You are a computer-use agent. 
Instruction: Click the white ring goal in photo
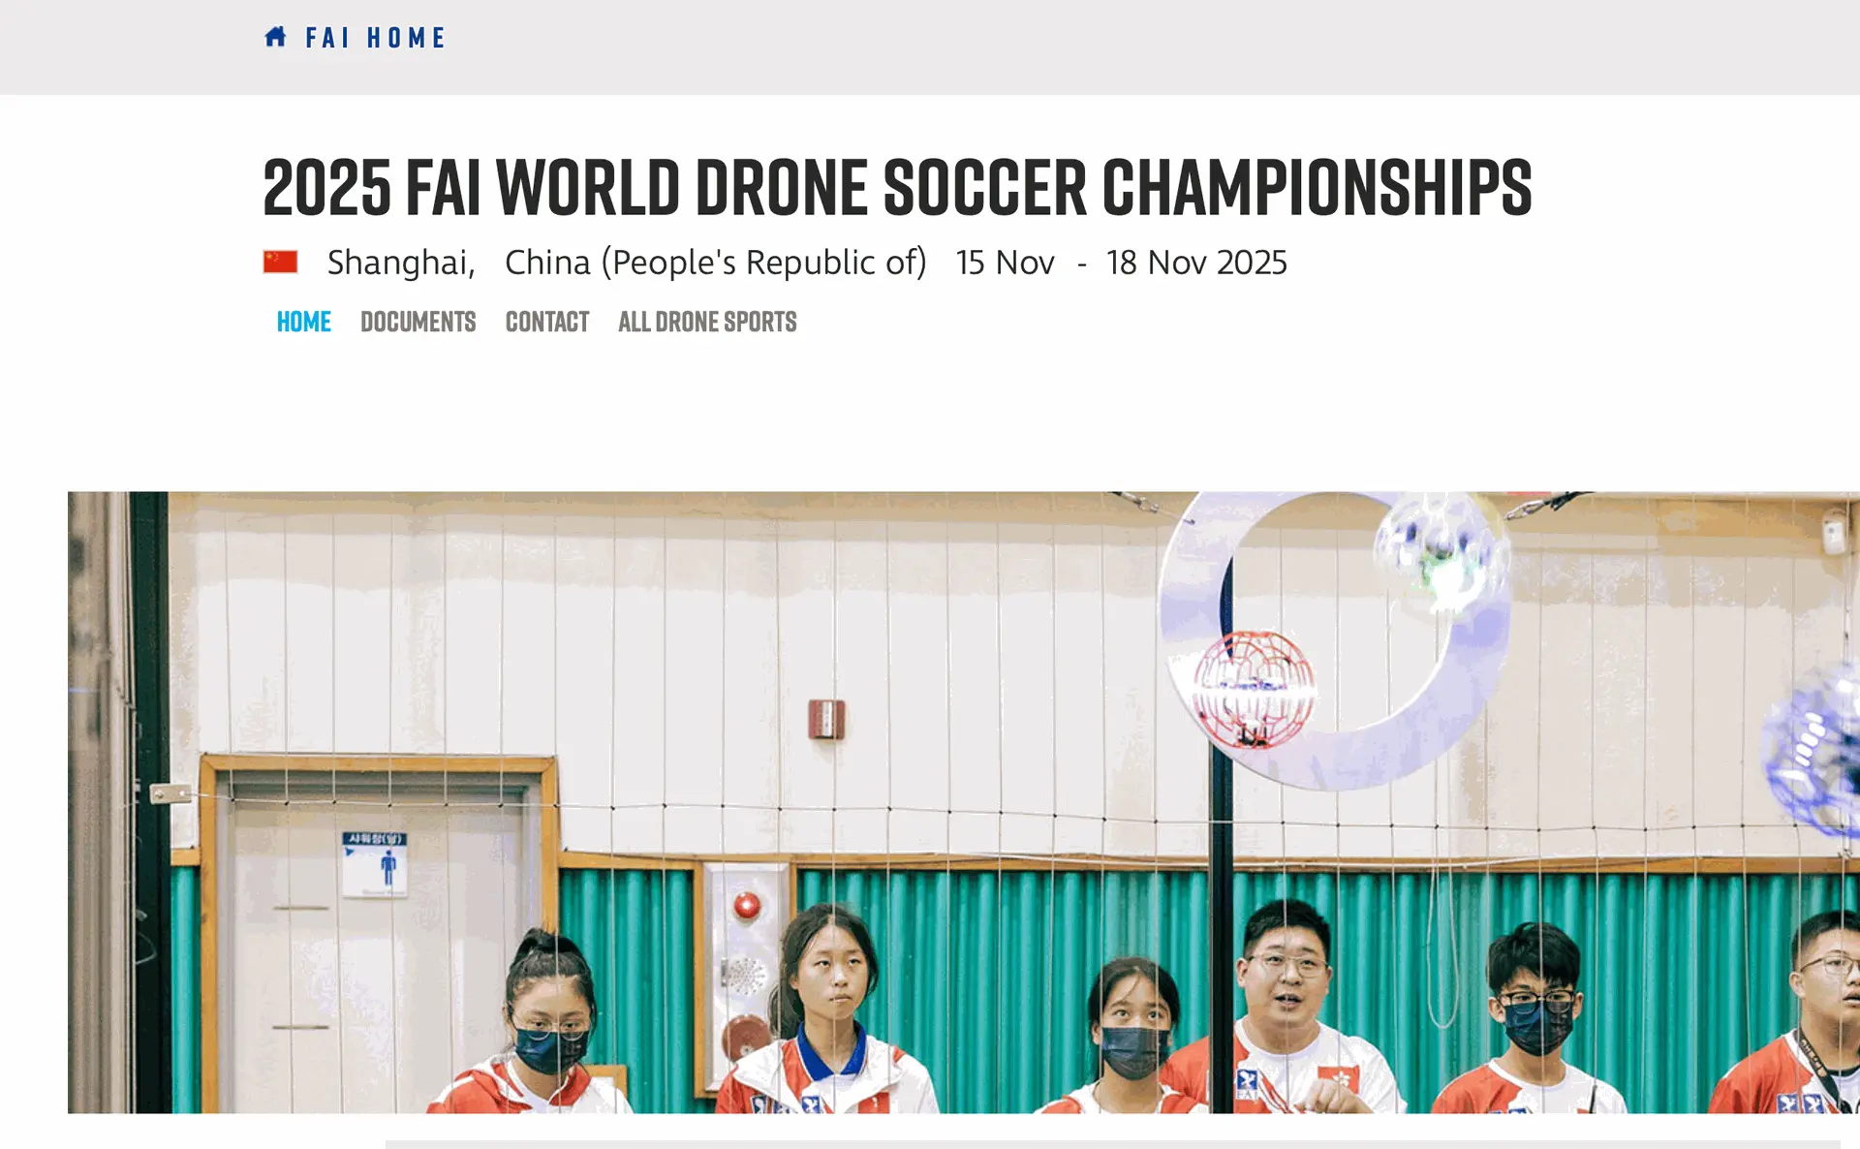pyautogui.click(x=1334, y=639)
